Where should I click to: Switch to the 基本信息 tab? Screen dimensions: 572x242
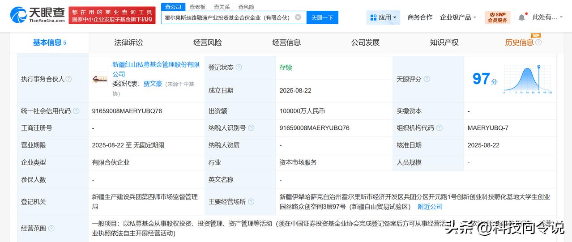pos(49,42)
